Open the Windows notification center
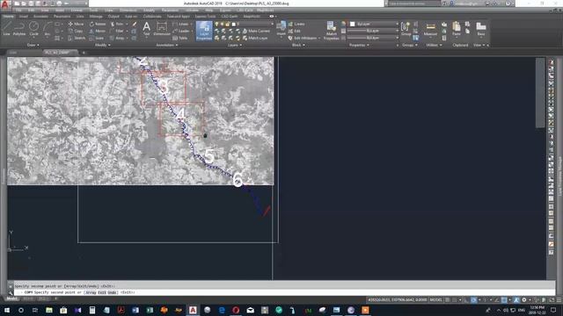 pos(553,310)
